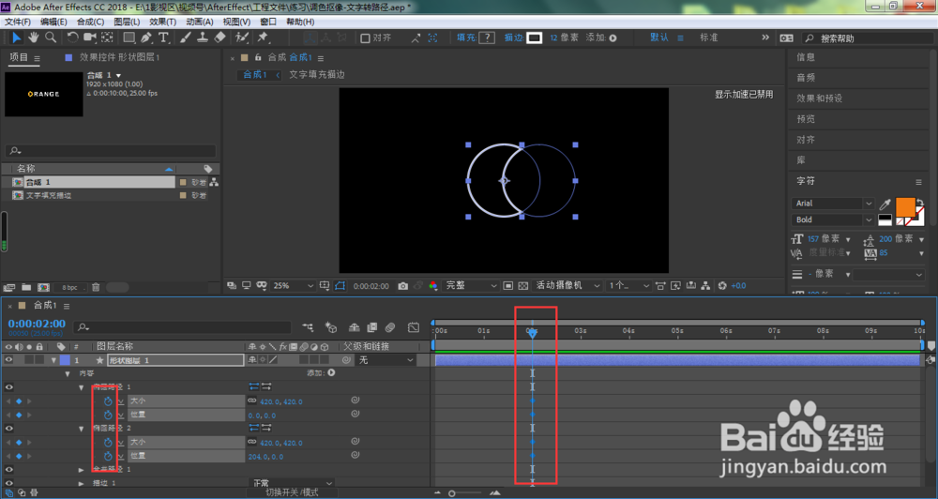Toggle the viewer lock icon for 合成1
The image size is (938, 499).
pos(258,57)
